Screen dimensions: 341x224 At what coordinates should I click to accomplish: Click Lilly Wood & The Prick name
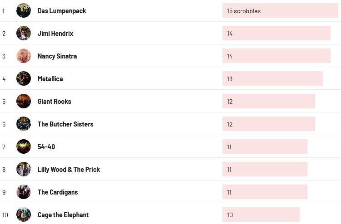pos(69,170)
